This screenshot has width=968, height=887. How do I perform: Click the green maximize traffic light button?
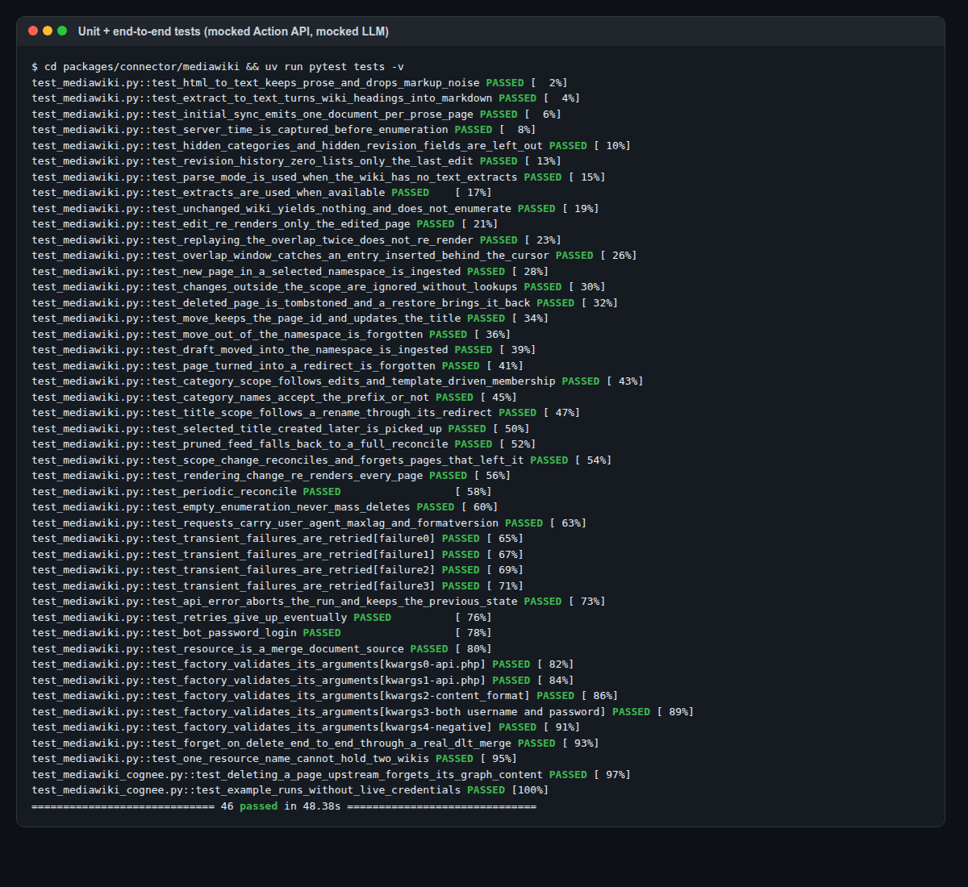[x=62, y=31]
